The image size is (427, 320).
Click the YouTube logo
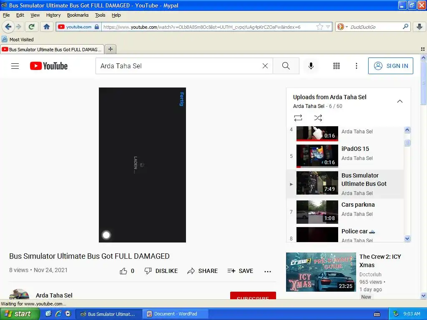[49, 66]
